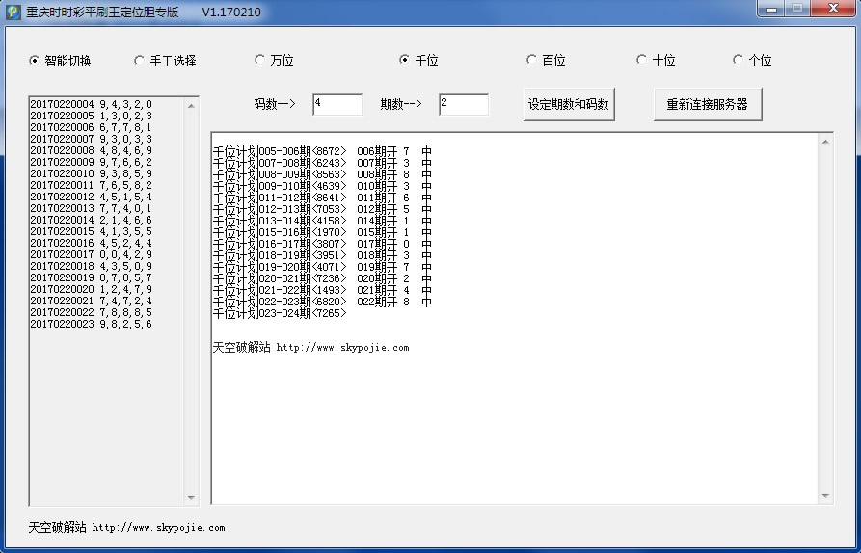Select the 智能切换 radio option
Viewport: 861px width, 553px height.
click(36, 61)
